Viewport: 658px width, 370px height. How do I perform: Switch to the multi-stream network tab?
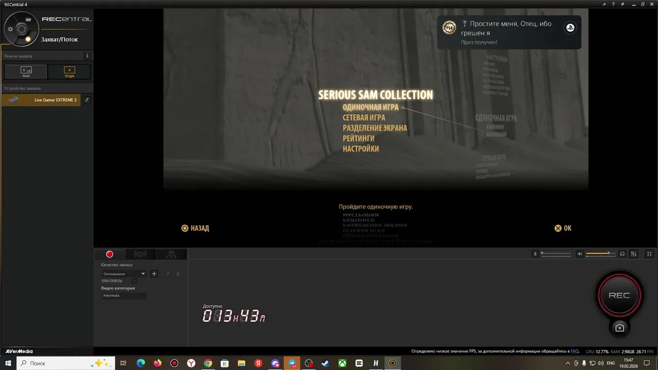coord(172,254)
